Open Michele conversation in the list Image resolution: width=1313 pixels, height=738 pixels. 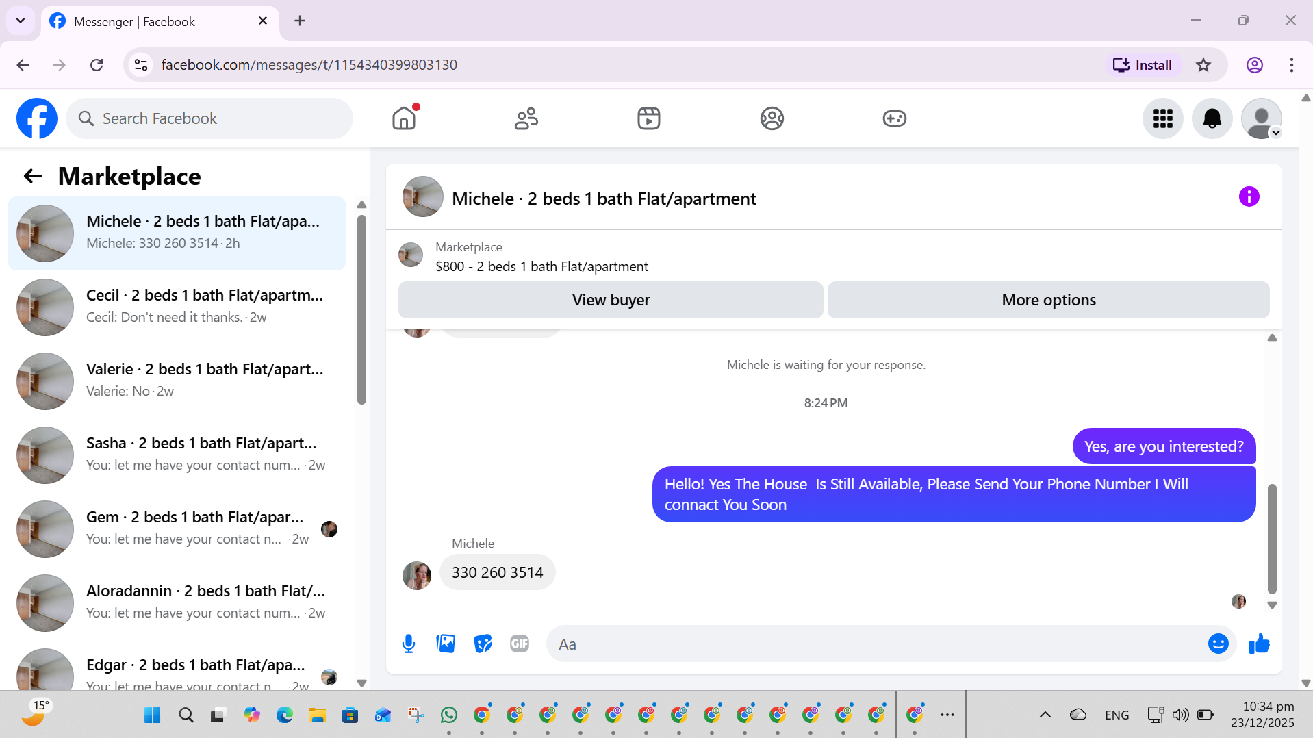click(x=177, y=233)
